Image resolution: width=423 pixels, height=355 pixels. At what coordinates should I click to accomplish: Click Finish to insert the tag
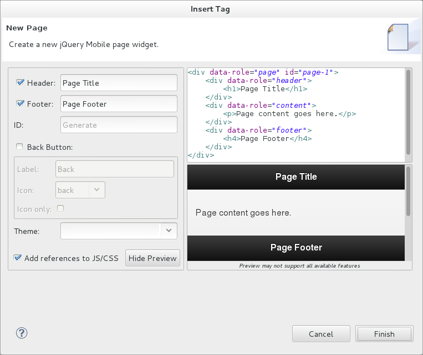tap(384, 334)
